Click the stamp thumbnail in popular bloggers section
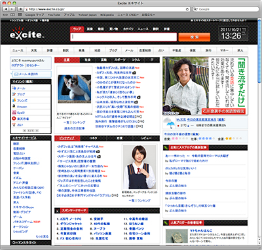The width and height of the screenshot is (262, 250). [x=177, y=236]
